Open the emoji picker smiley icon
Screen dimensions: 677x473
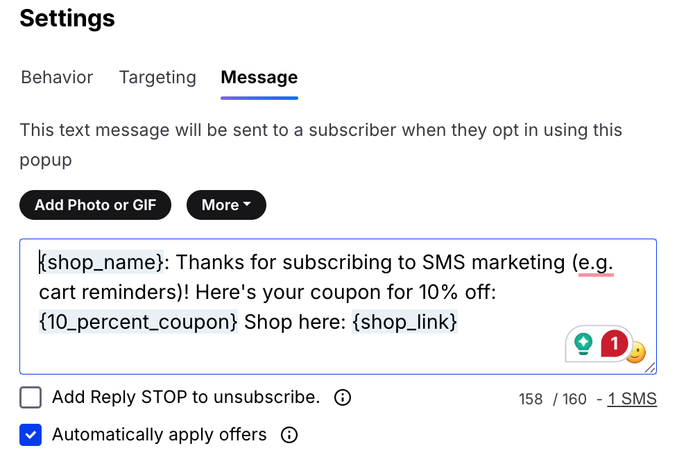(637, 352)
